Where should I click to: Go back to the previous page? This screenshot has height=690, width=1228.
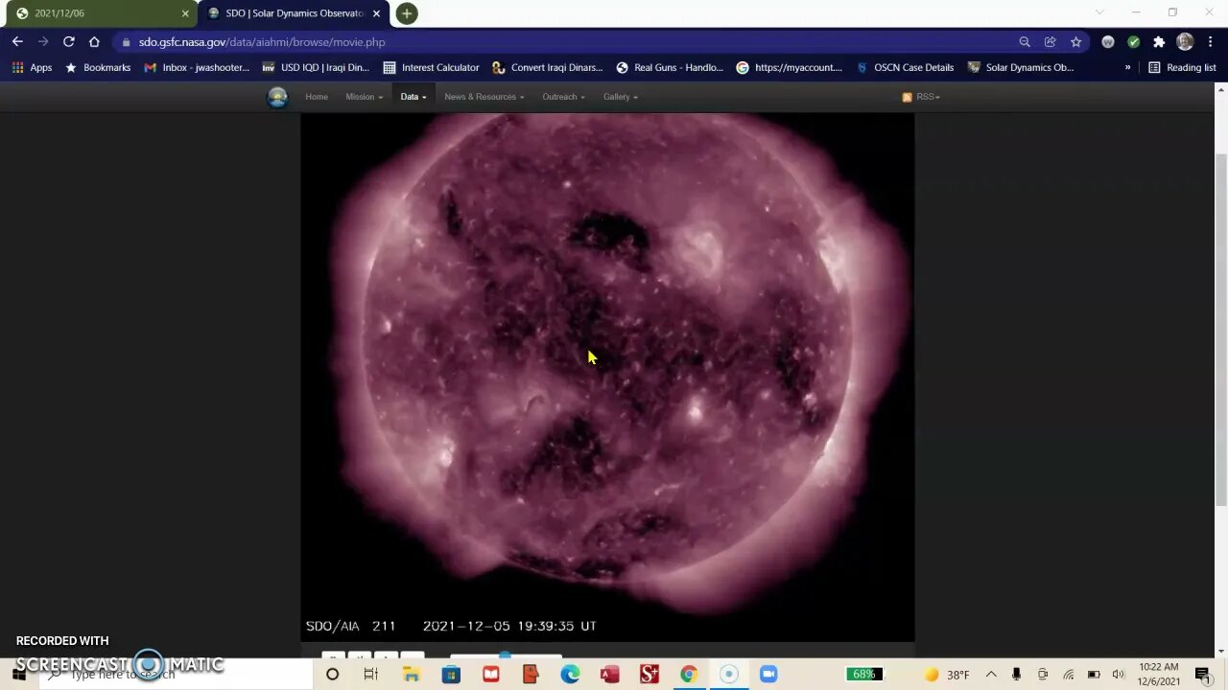click(x=17, y=42)
